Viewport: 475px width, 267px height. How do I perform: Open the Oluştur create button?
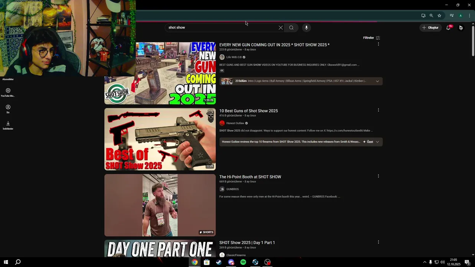430,27
